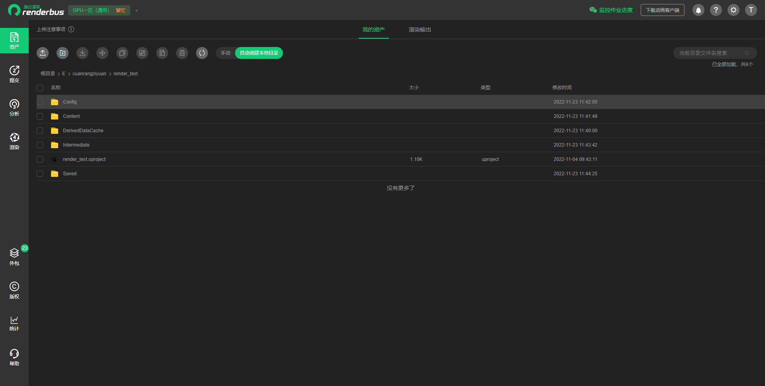Expand the GPU一区 zone dropdown arrow
The height and width of the screenshot is (386, 765).
[137, 11]
